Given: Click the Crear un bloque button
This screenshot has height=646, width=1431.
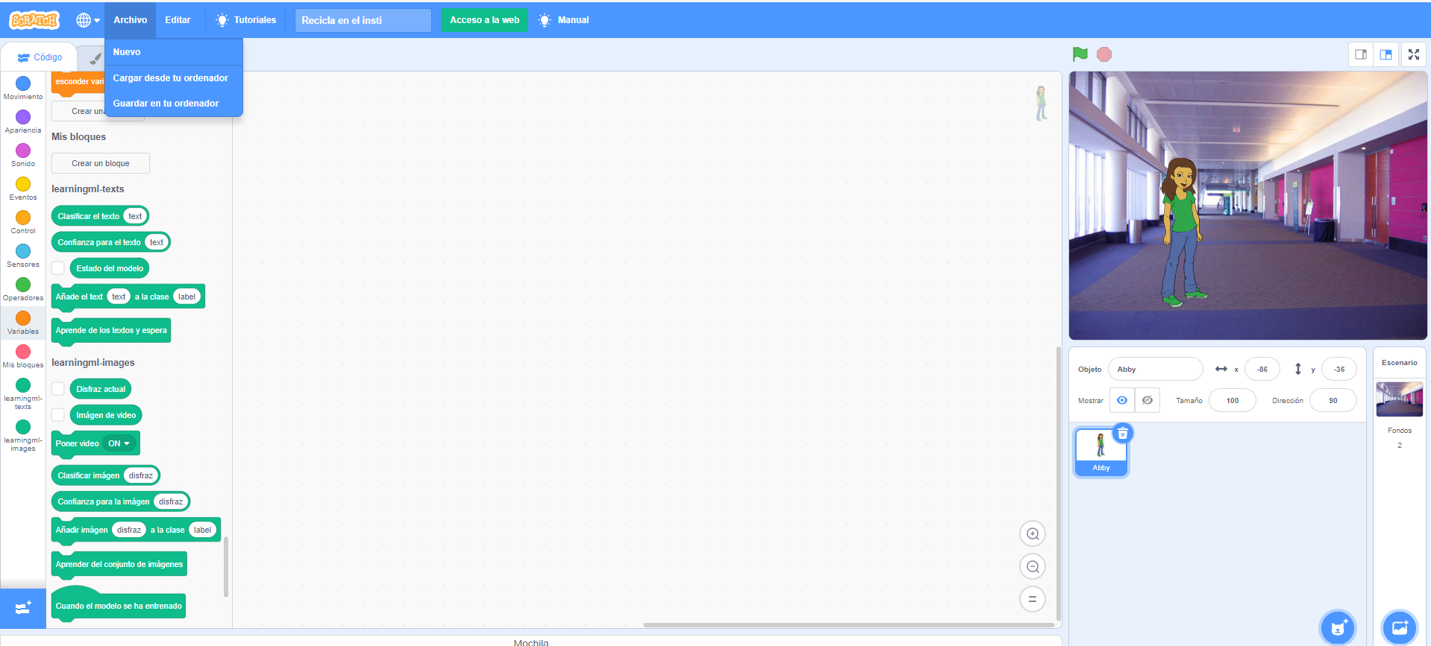Looking at the screenshot, I should 101,163.
